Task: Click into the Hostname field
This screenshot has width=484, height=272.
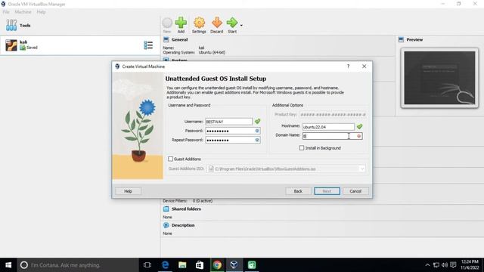Action: click(328, 127)
